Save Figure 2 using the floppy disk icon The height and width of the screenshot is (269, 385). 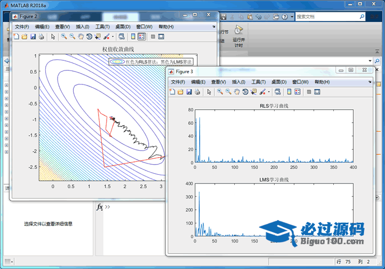[x=33, y=37]
